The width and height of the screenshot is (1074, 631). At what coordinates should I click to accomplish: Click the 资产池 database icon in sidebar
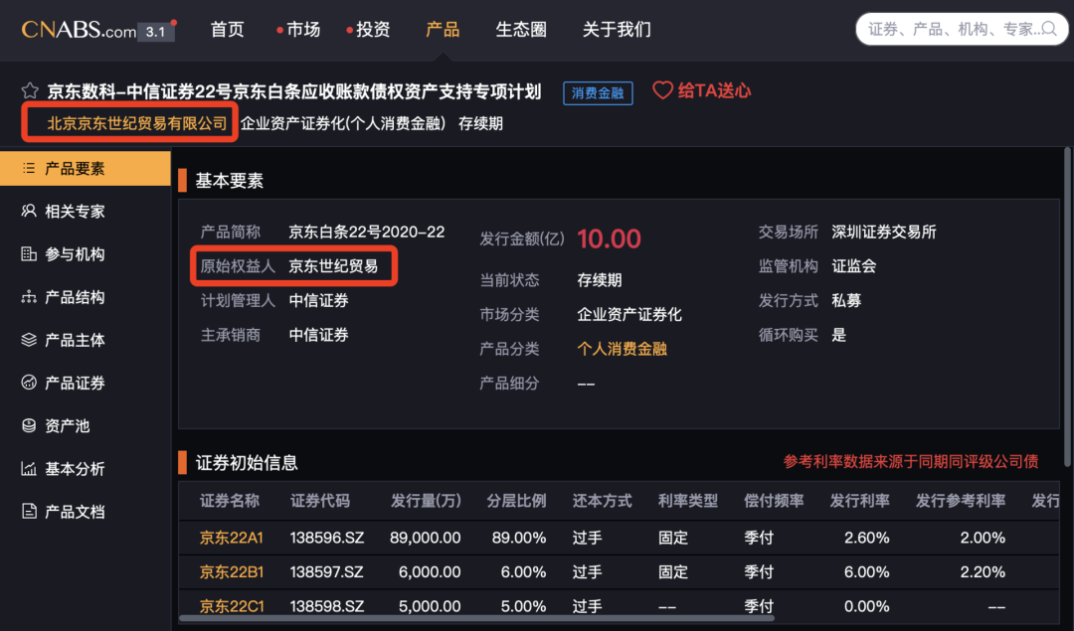tap(29, 425)
